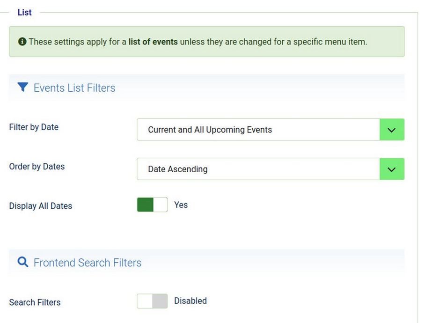The height and width of the screenshot is (323, 425).
Task: Click the info icon in the green notice
Action: click(x=22, y=42)
